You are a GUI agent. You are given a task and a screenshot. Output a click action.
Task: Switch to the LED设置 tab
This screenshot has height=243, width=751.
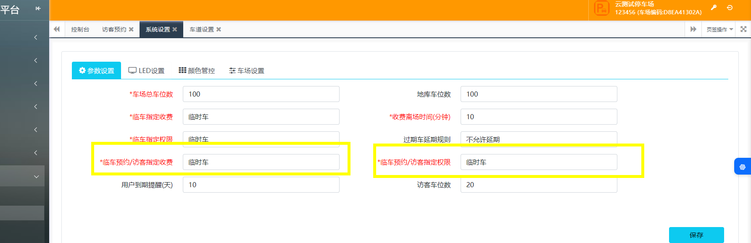click(146, 71)
